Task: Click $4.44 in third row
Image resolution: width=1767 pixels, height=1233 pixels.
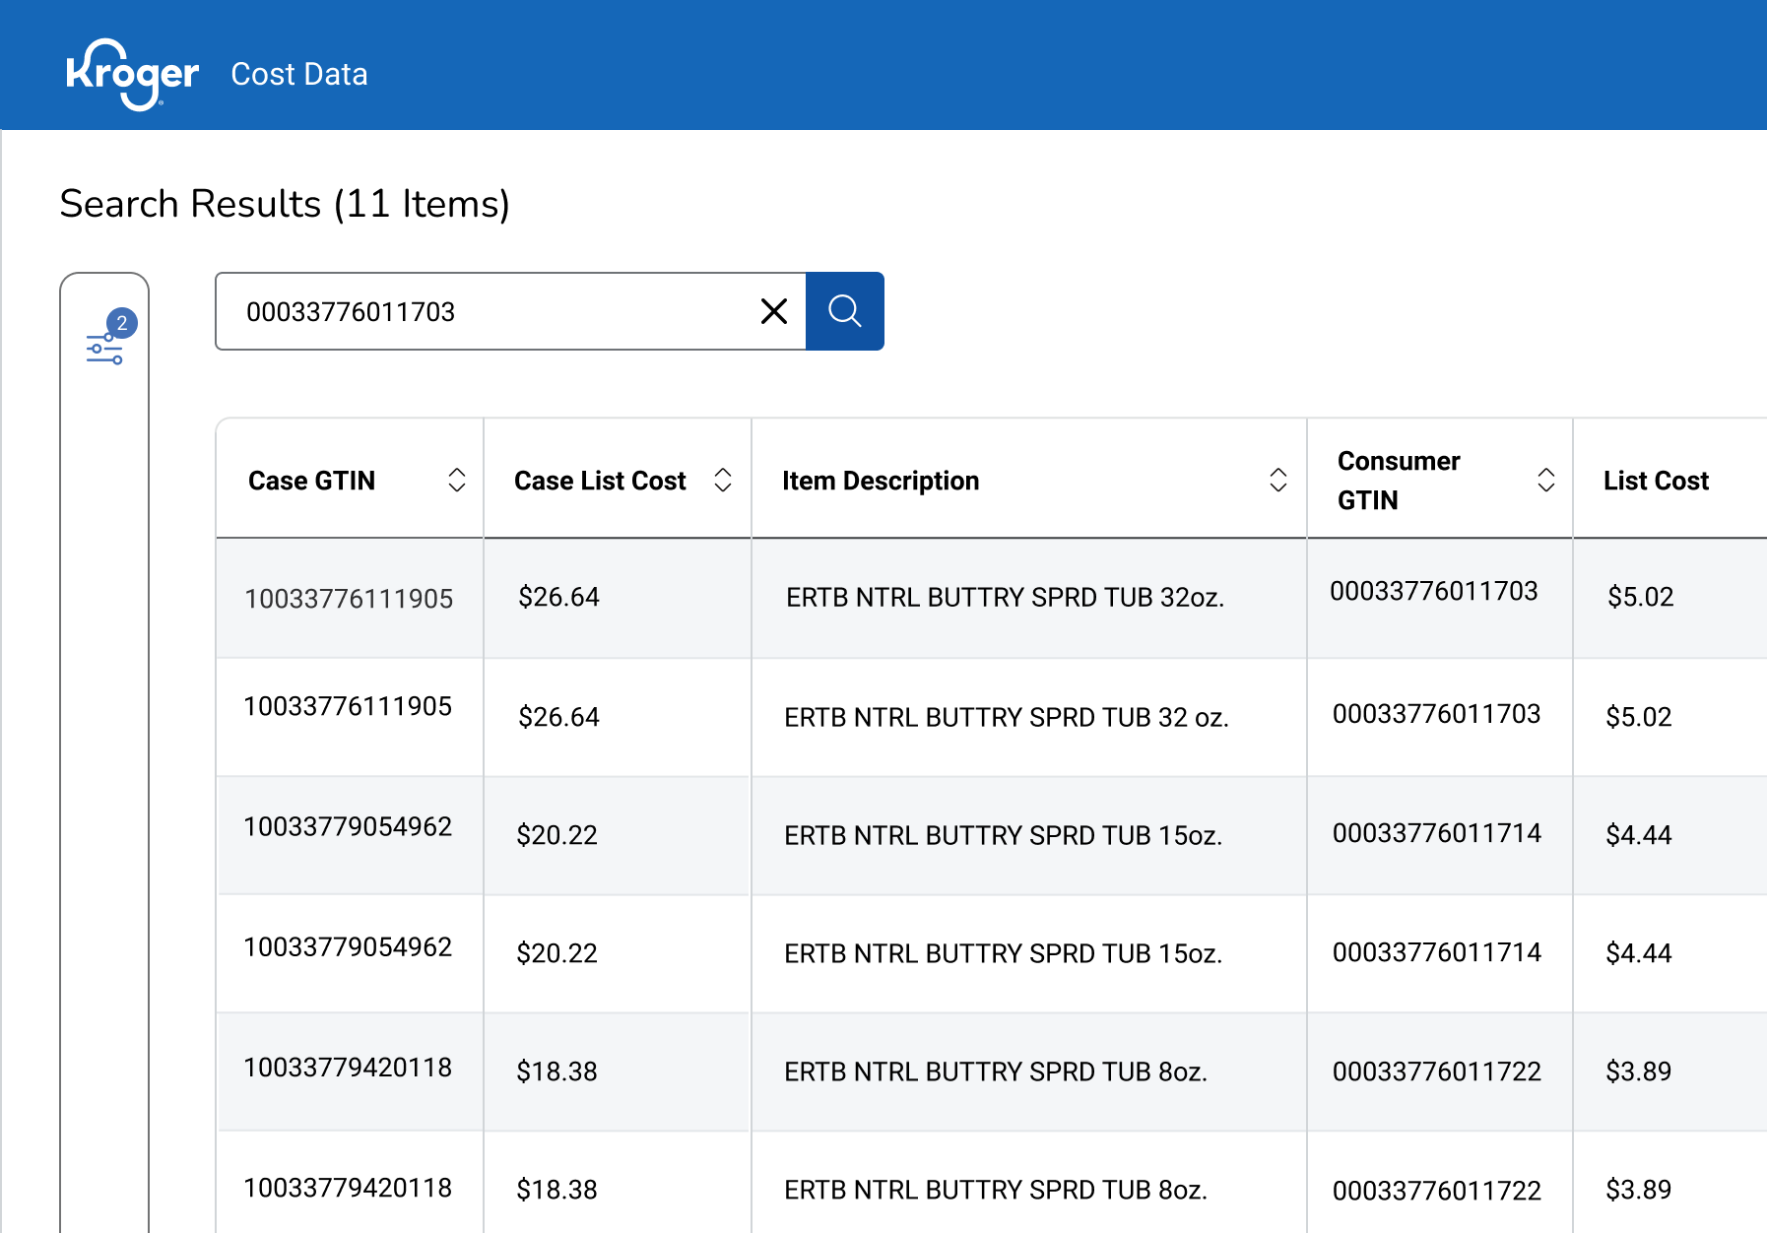Action: (1639, 835)
